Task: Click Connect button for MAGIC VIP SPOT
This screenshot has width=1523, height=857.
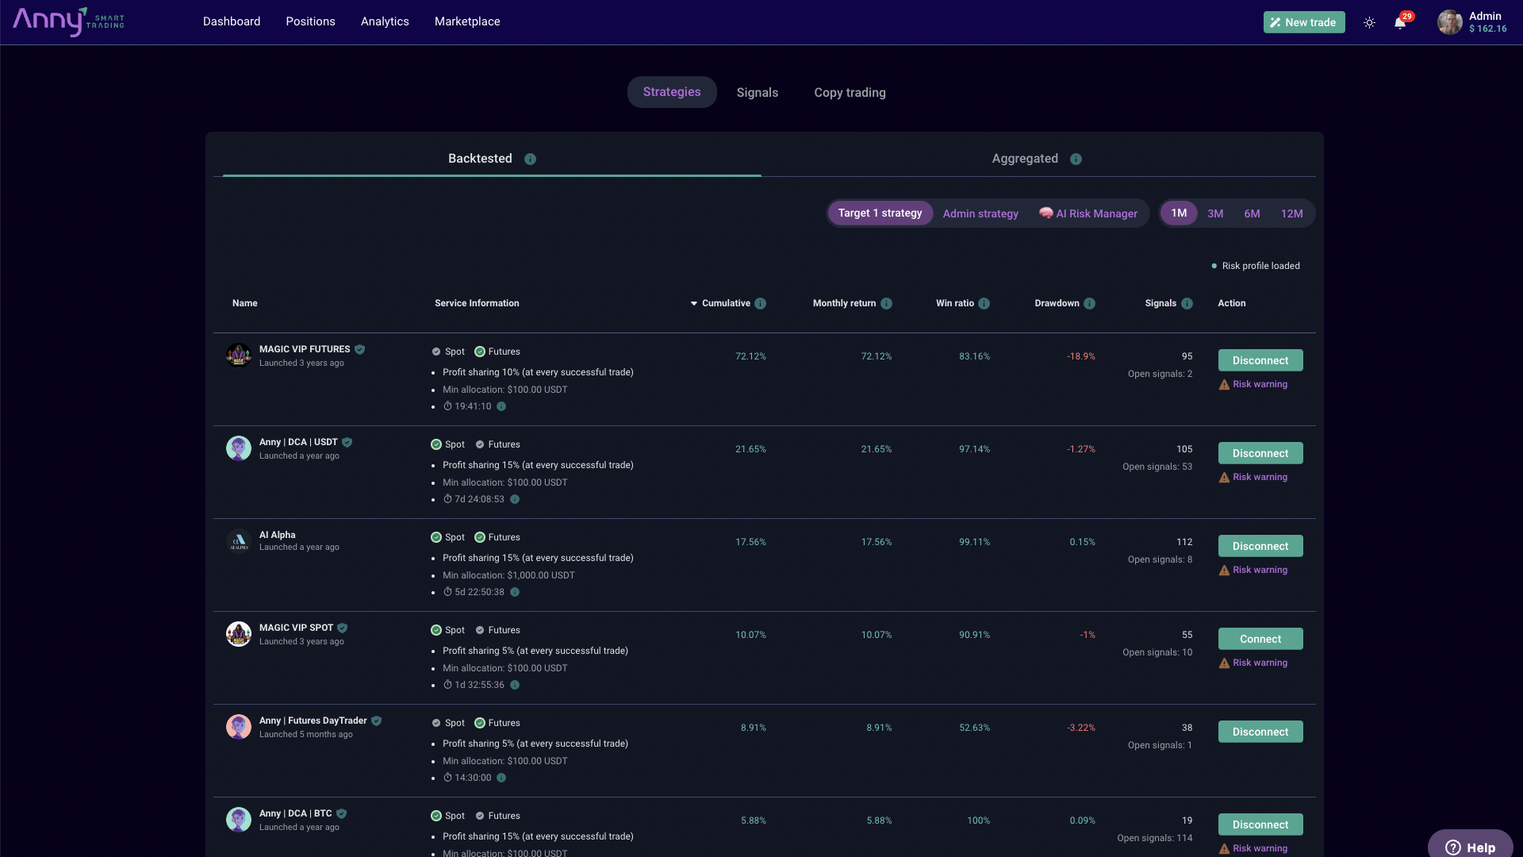Action: 1260,638
